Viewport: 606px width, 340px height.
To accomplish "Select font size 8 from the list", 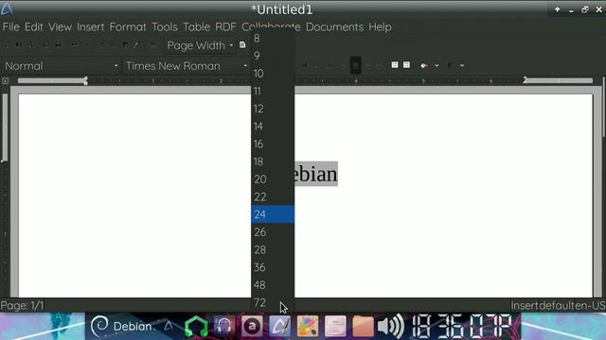I will tap(273, 38).
